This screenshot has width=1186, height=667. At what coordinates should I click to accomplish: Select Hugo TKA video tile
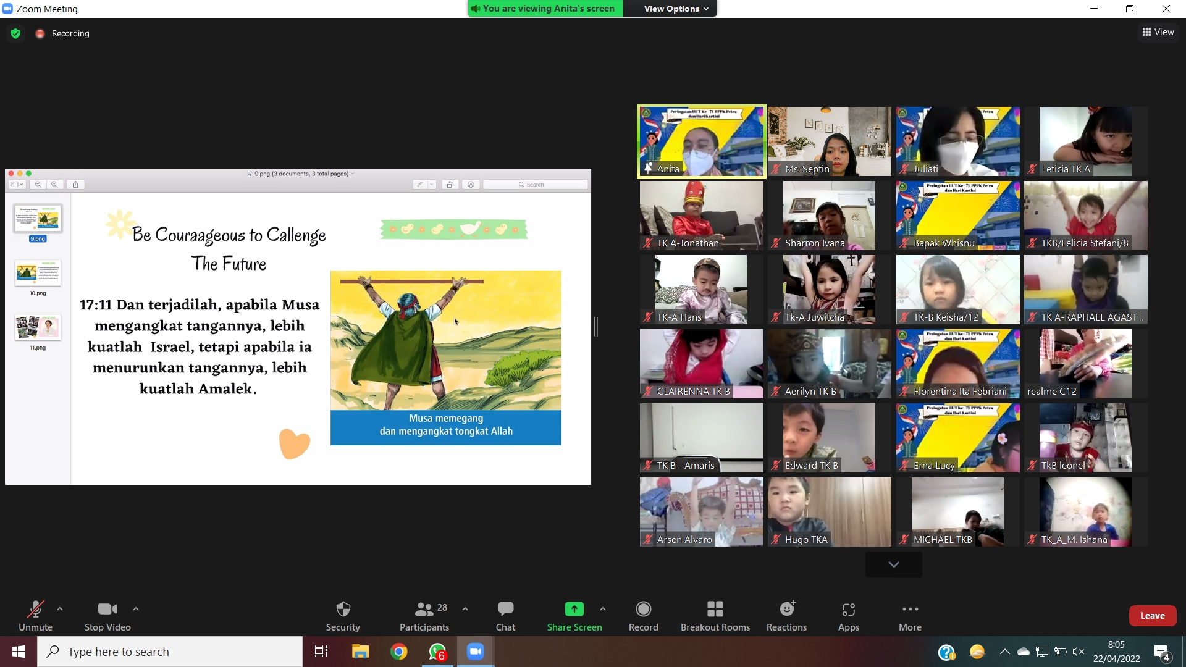[830, 512]
